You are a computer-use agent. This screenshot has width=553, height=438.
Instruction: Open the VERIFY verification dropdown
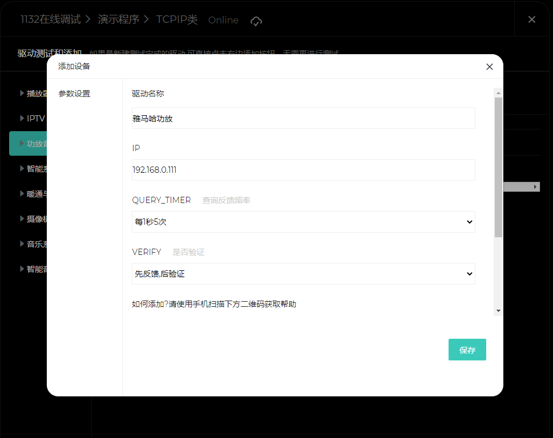click(x=303, y=274)
